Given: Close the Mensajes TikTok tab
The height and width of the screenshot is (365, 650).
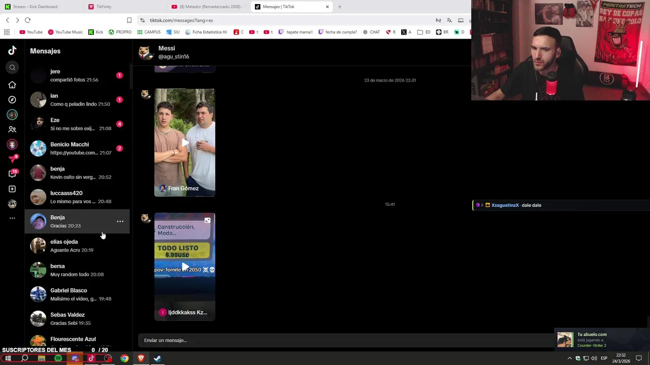Looking at the screenshot, I should click(327, 7).
